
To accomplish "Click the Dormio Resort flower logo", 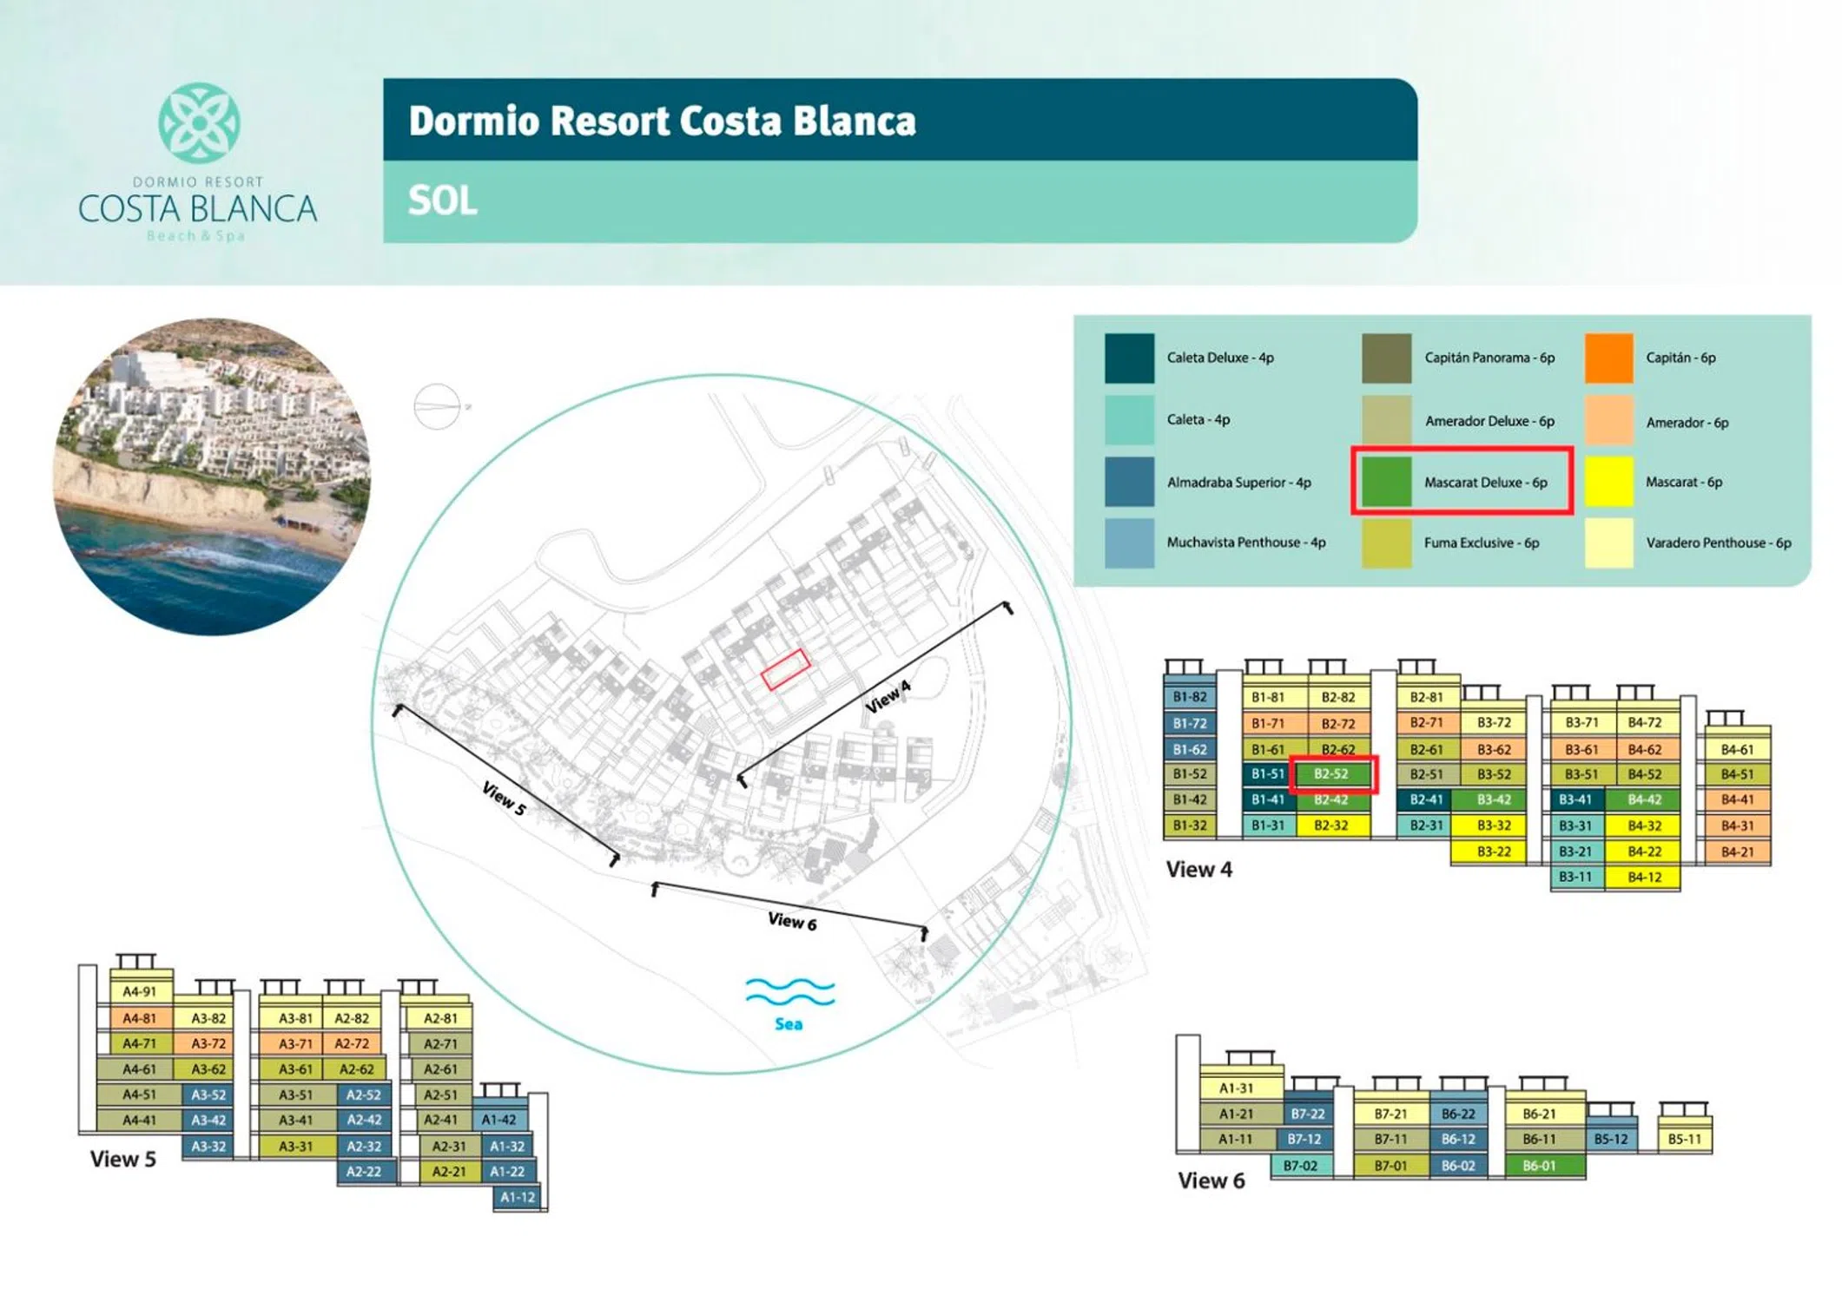I will 199,123.
